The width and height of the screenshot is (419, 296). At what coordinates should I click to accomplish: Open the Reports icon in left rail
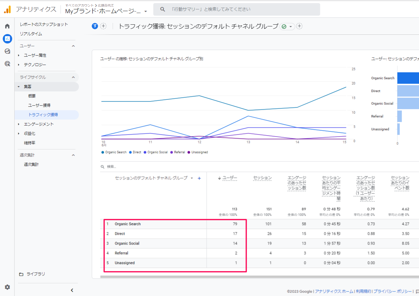7,39
